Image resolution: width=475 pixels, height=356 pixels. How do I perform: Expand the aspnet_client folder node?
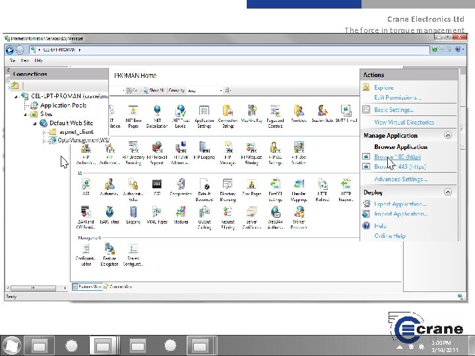click(x=44, y=133)
